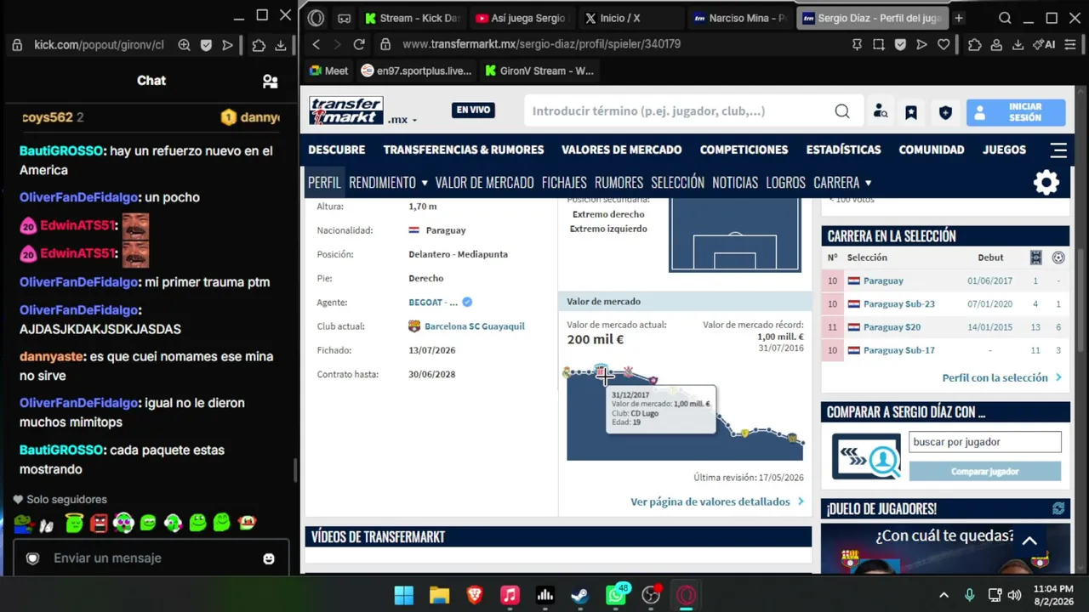The image size is (1089, 612).
Task: Open File Explorer from the taskbar
Action: coord(439,595)
